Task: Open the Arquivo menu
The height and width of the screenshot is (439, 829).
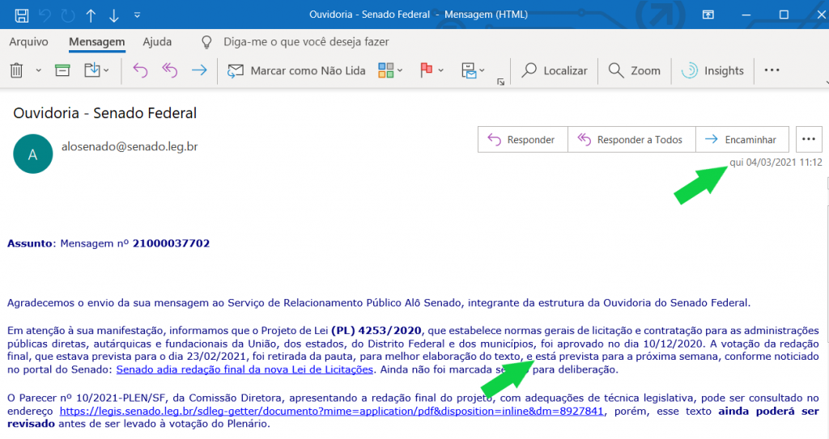Action: (x=28, y=41)
